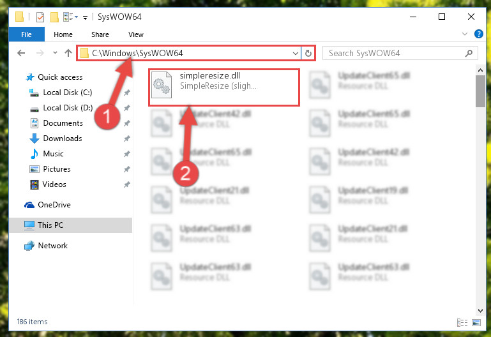Open the recent locations dropdown arrow
The width and height of the screenshot is (491, 337).
(55, 53)
